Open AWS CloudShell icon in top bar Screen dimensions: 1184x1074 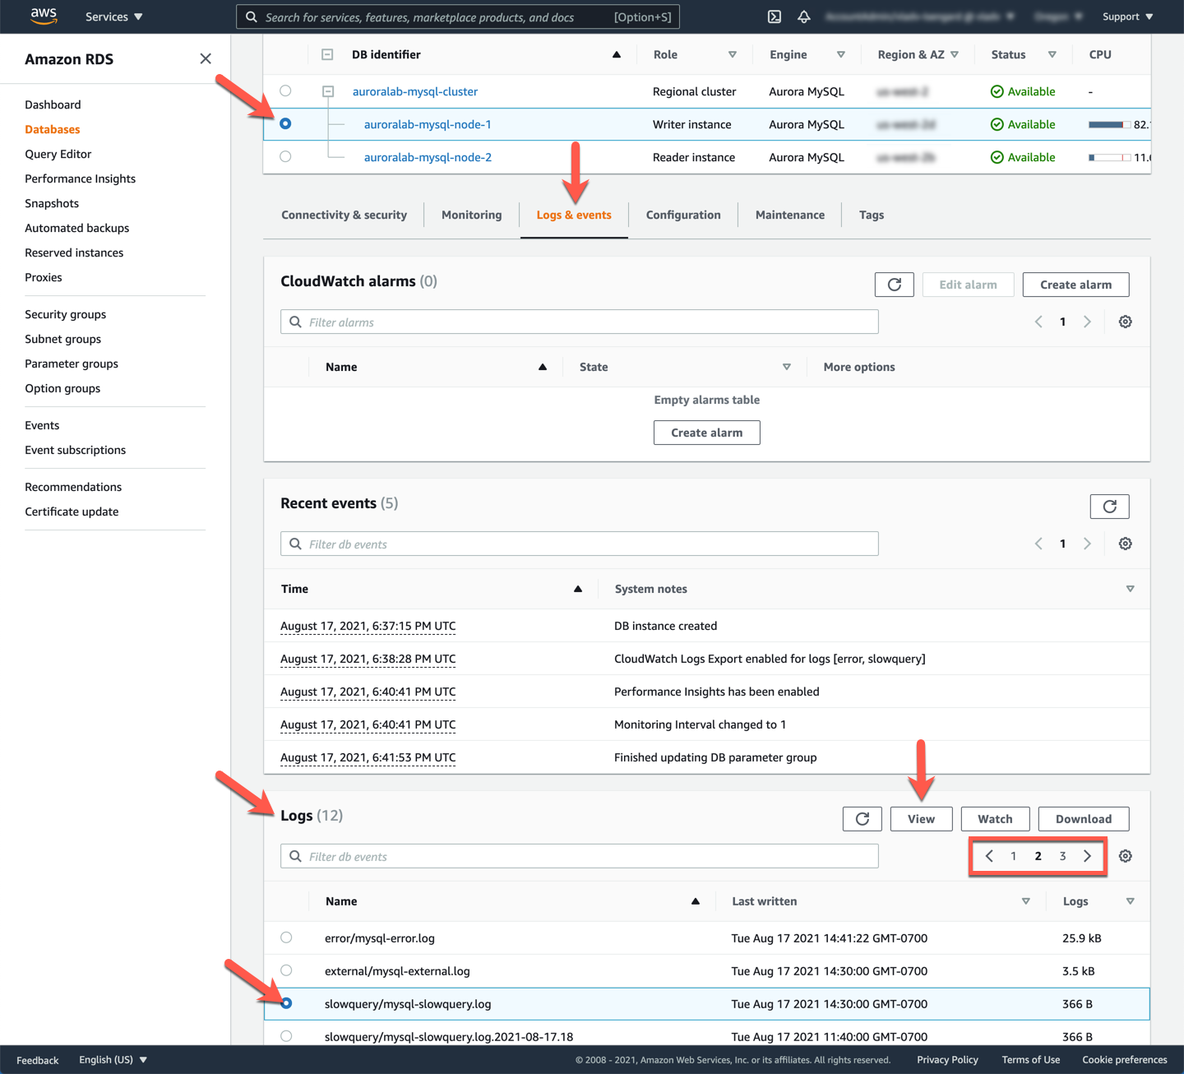click(774, 16)
